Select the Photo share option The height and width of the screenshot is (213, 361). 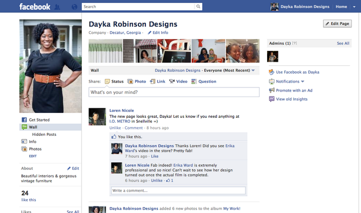pyautogui.click(x=137, y=82)
